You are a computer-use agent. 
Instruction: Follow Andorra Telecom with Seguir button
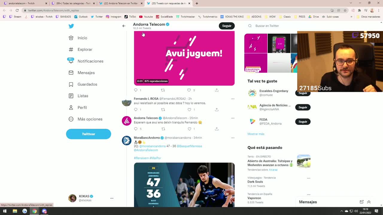(227, 26)
